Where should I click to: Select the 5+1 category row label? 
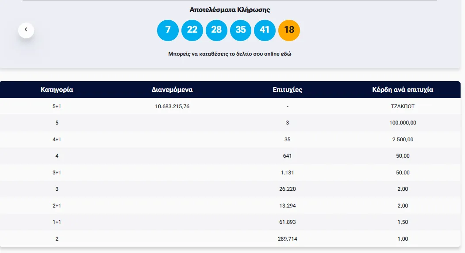pos(57,106)
